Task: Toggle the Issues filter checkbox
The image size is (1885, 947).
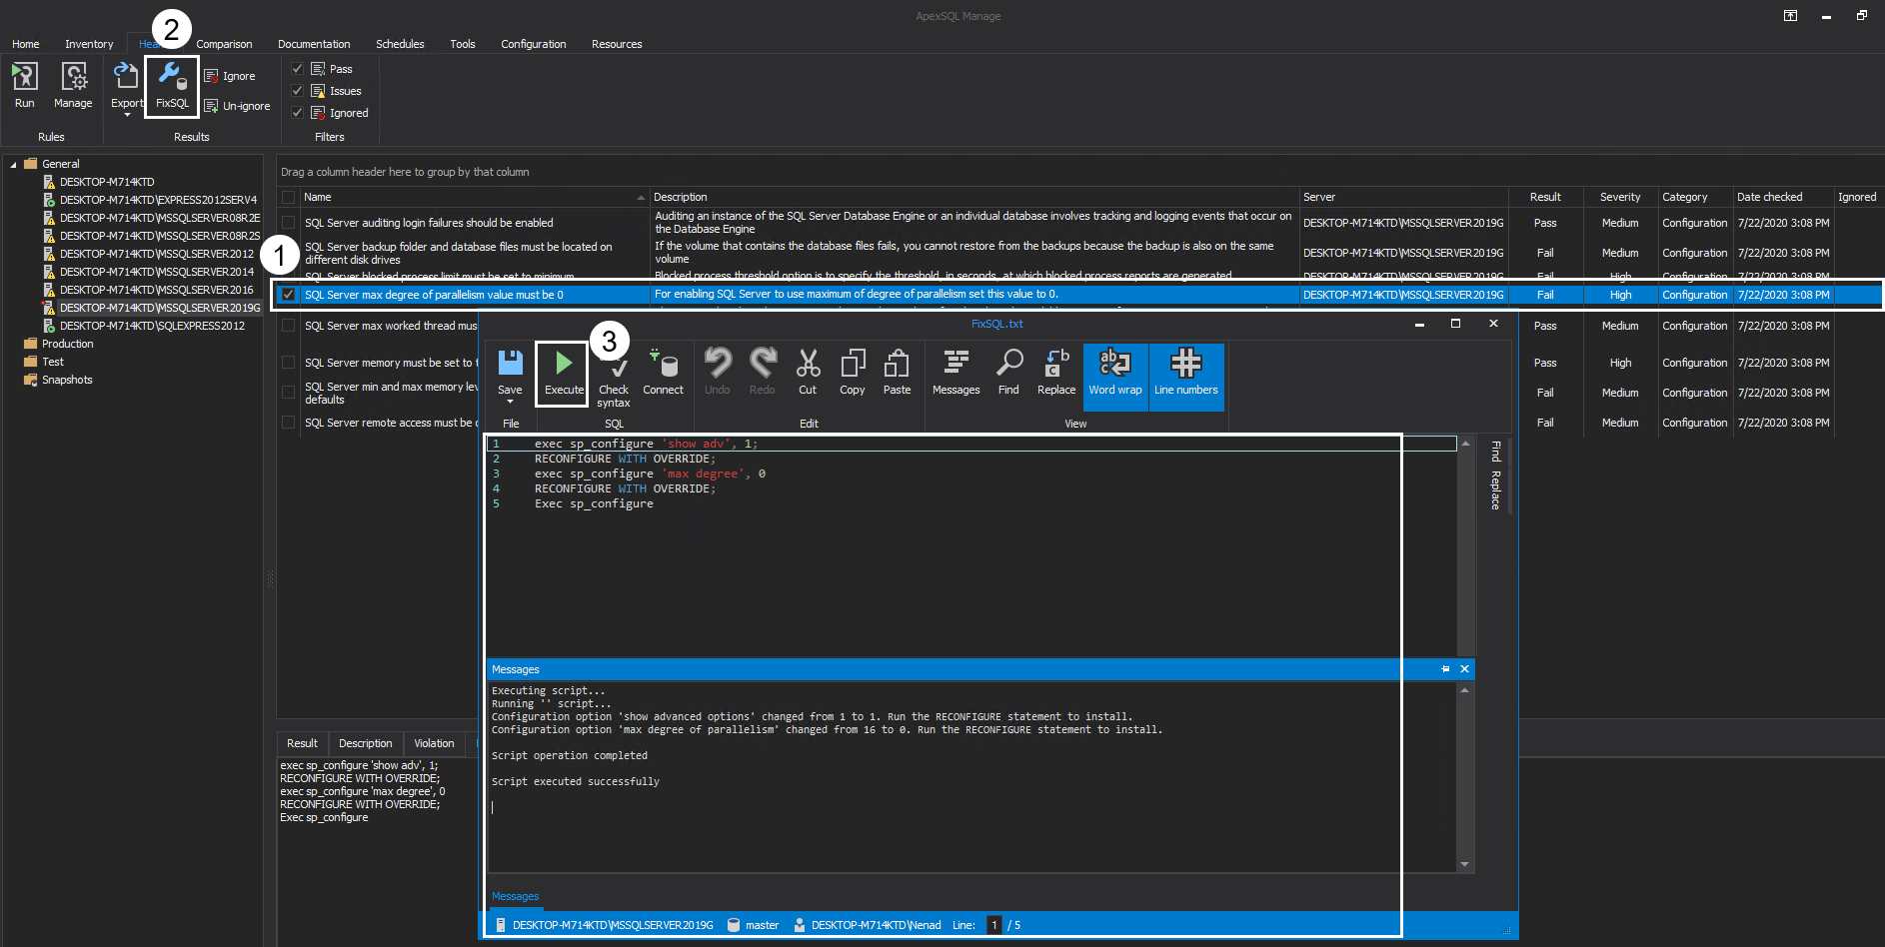Action: 297,91
